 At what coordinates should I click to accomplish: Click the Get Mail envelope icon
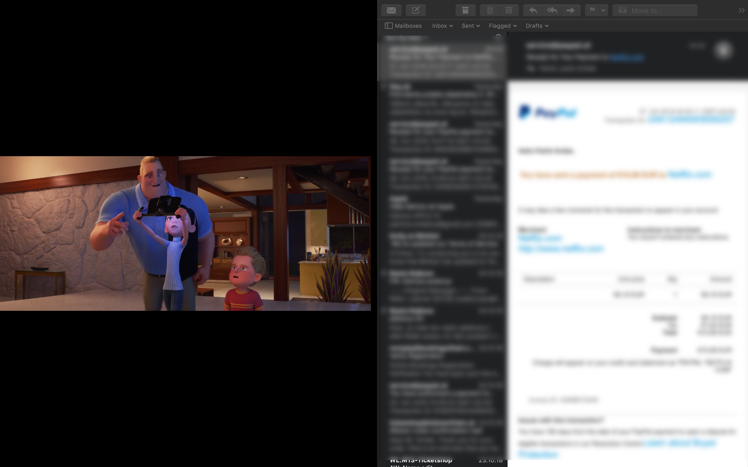pos(391,10)
